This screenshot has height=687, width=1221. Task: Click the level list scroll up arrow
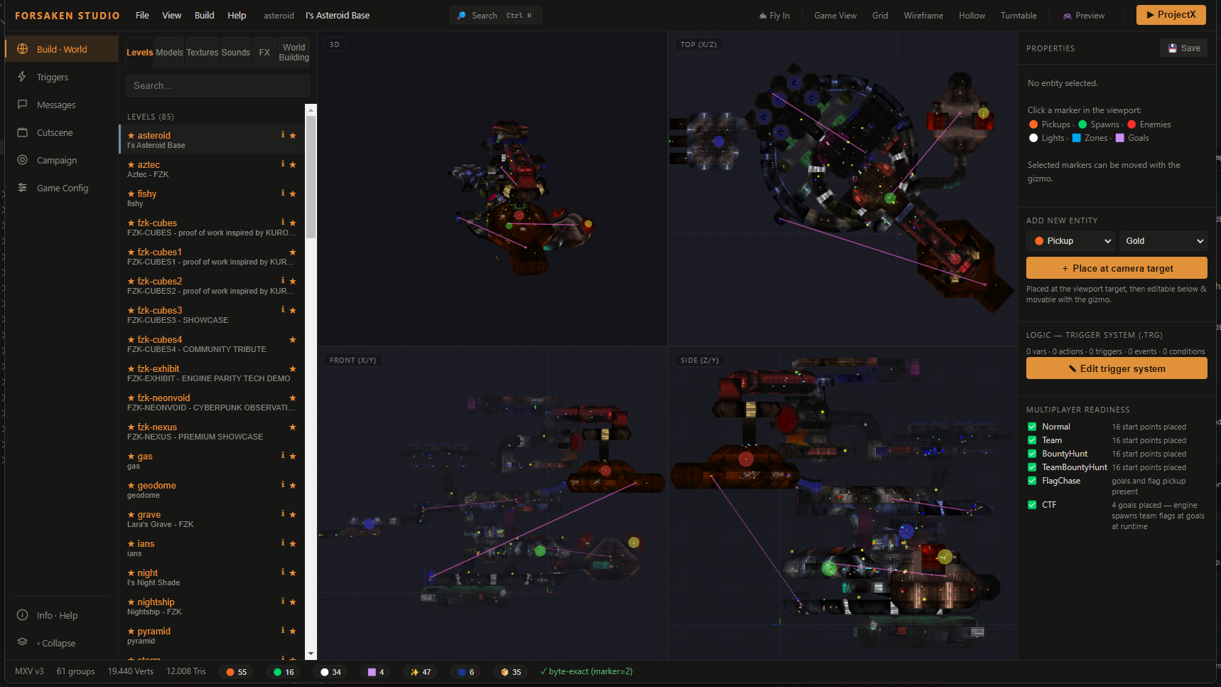point(311,110)
